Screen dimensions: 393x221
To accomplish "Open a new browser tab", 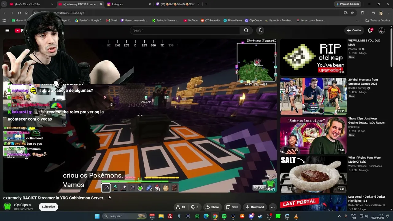I will click(206, 4).
